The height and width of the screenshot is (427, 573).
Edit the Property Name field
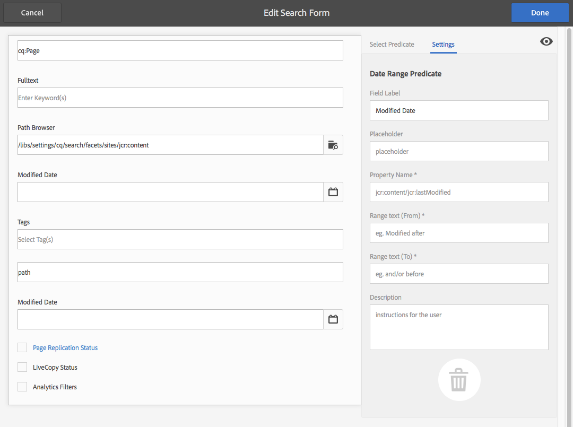(x=458, y=192)
